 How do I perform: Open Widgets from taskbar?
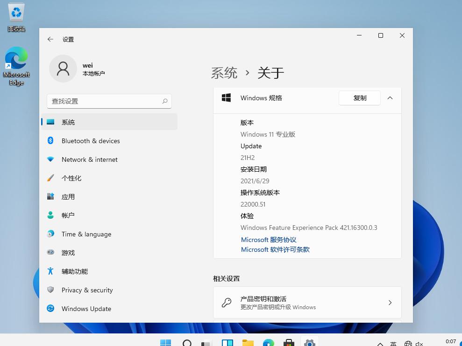pyautogui.click(x=227, y=343)
